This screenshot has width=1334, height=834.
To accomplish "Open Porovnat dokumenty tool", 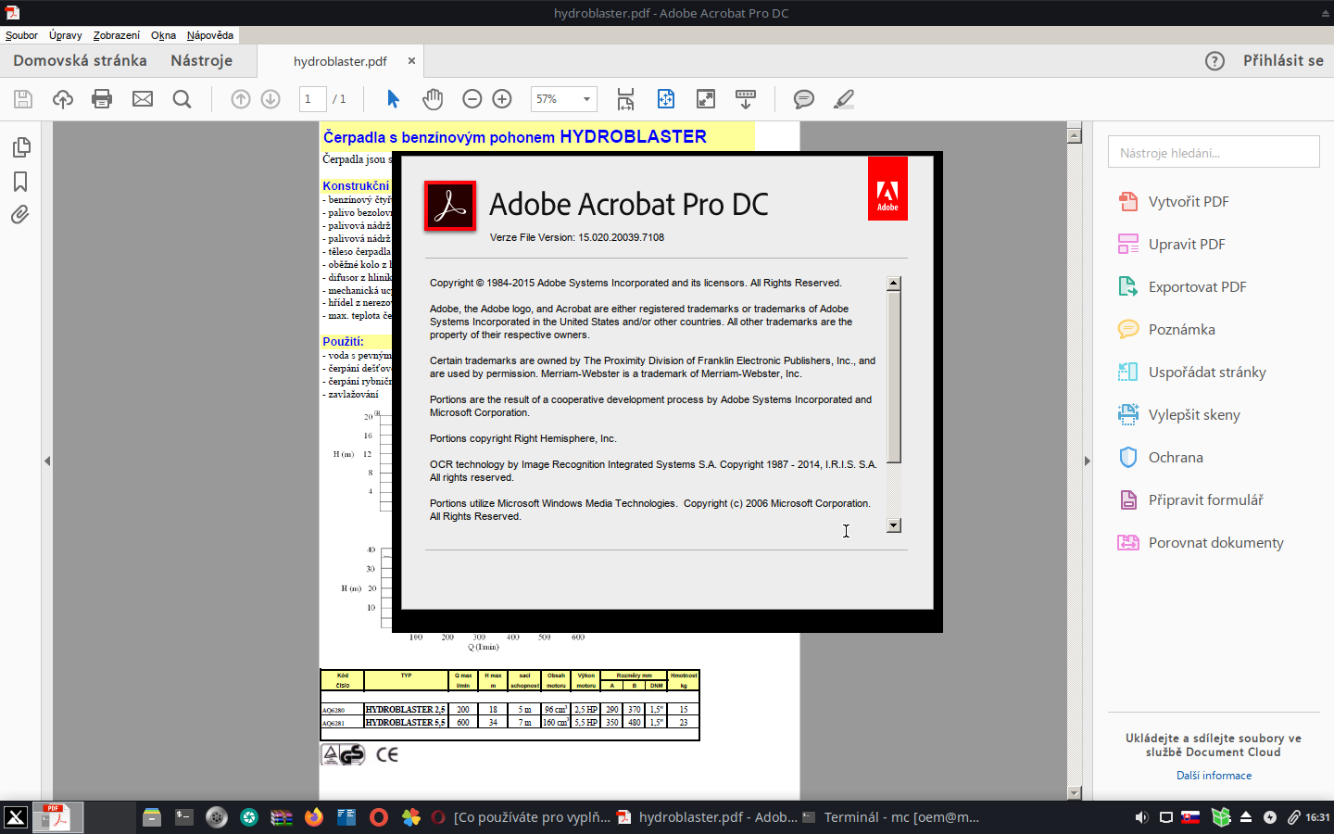I will [x=1214, y=543].
